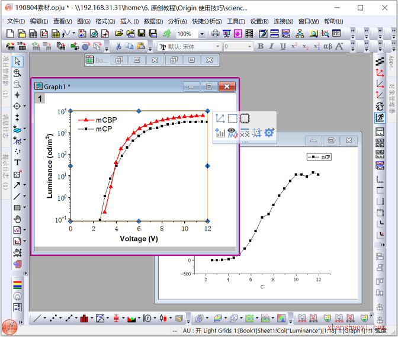Select the Rectangle drawing tool
398x337 pixels.
point(17,207)
